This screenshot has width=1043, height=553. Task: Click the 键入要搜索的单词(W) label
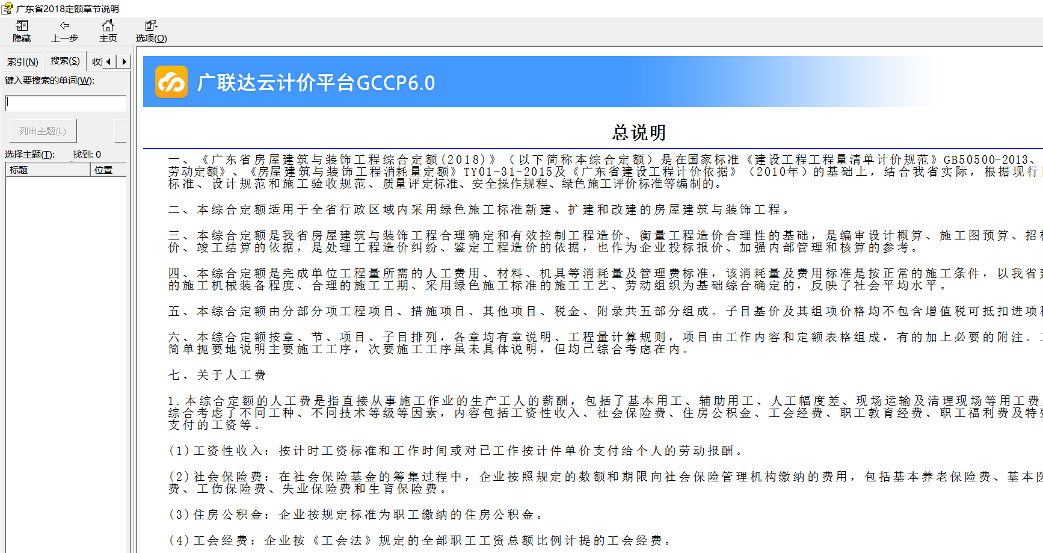49,81
